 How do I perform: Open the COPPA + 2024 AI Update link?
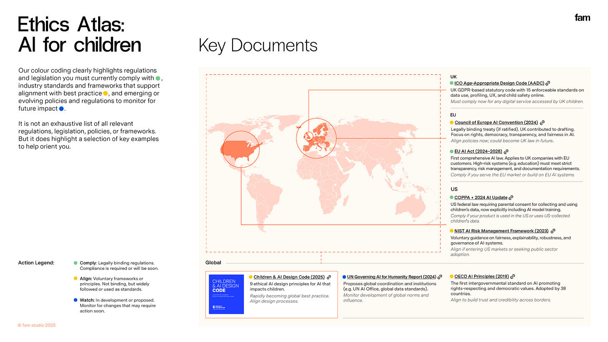(481, 198)
